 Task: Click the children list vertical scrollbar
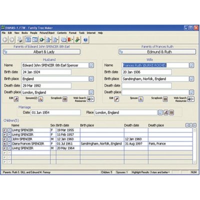coord(194,146)
